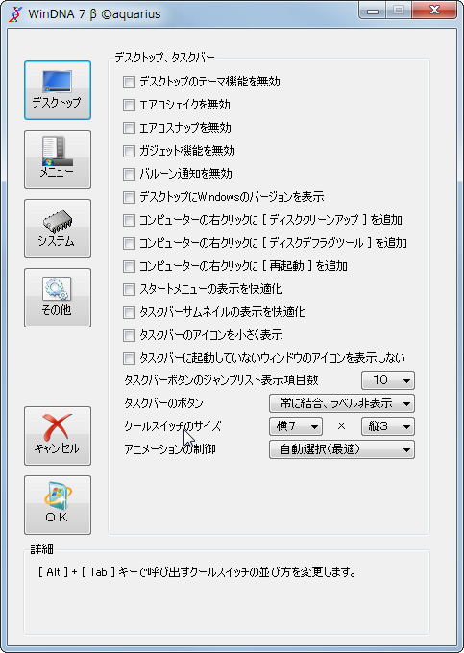Click the キャンセル button with red X
Screen dimensions: 464x653
(x=58, y=436)
